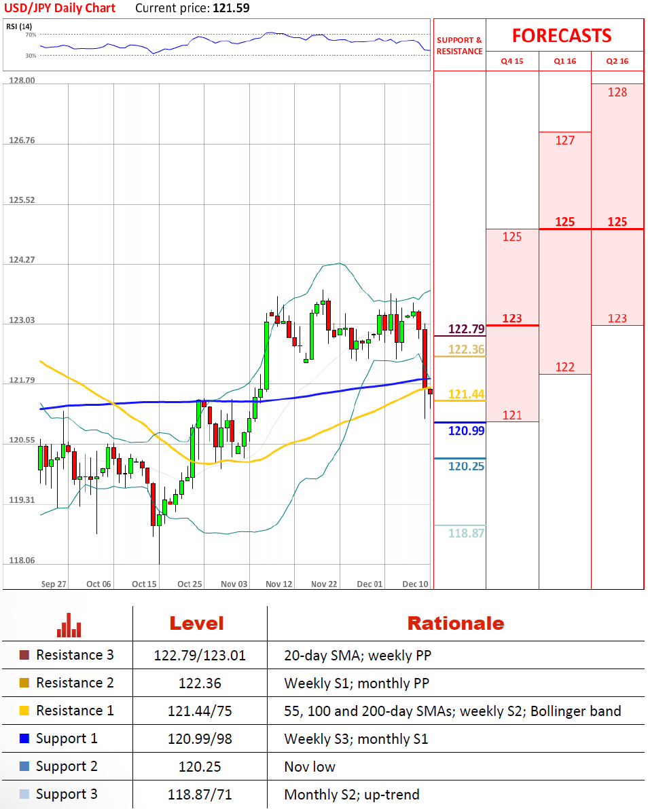Select the Support 3 light-blue swatch
This screenshot has width=648, height=809.
(x=24, y=794)
